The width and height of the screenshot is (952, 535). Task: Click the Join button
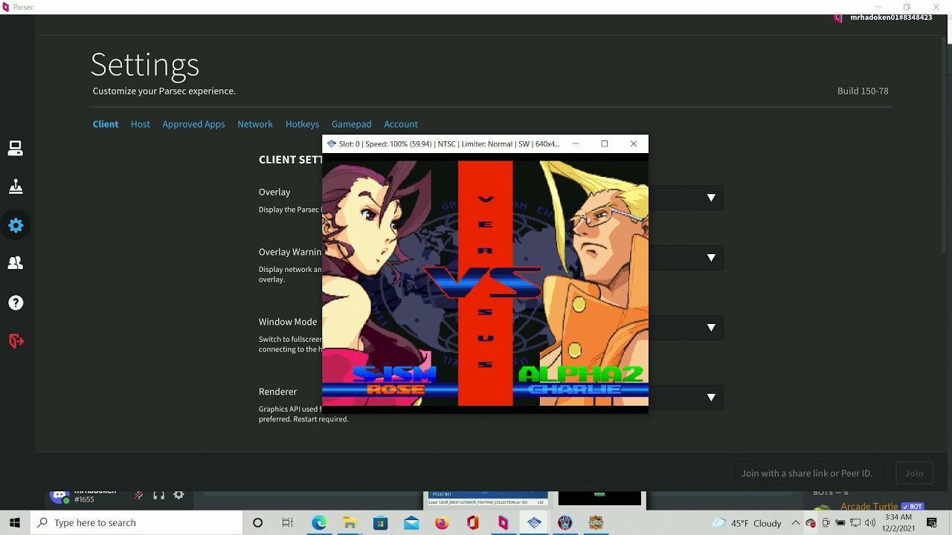coord(914,473)
